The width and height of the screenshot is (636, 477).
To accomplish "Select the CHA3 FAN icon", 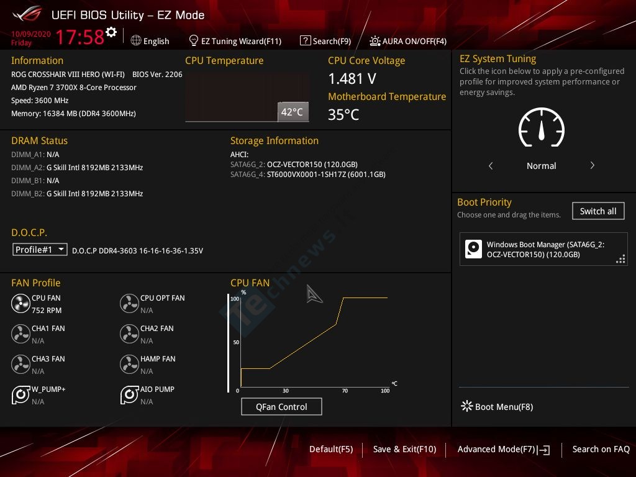I will pyautogui.click(x=20, y=364).
